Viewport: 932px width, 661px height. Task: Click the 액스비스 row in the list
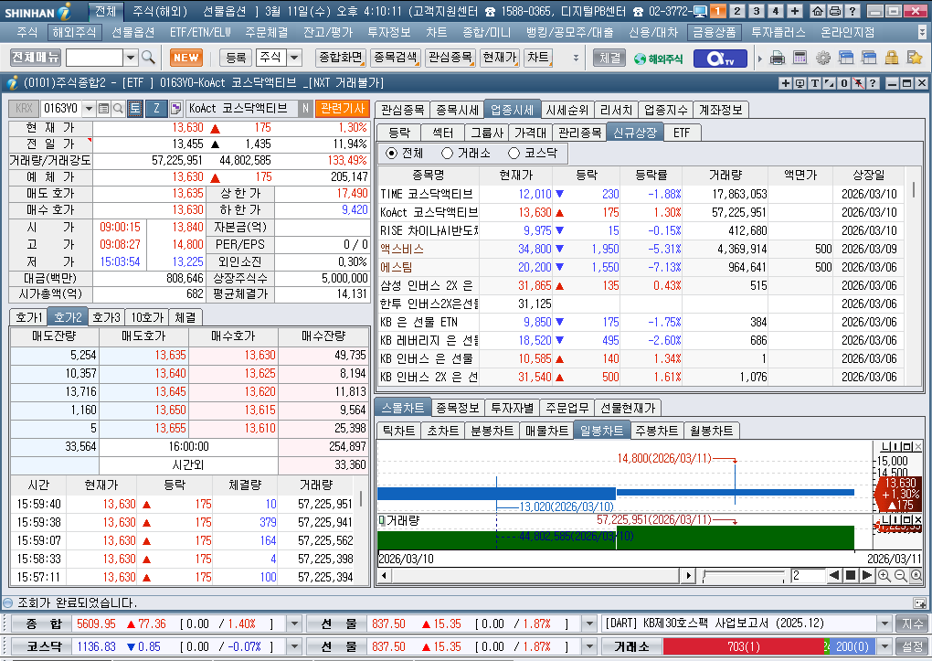[x=641, y=249]
